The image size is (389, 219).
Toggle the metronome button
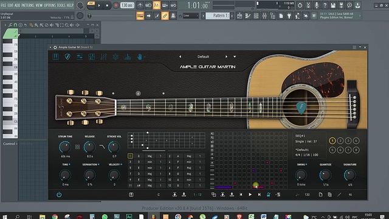140,5
